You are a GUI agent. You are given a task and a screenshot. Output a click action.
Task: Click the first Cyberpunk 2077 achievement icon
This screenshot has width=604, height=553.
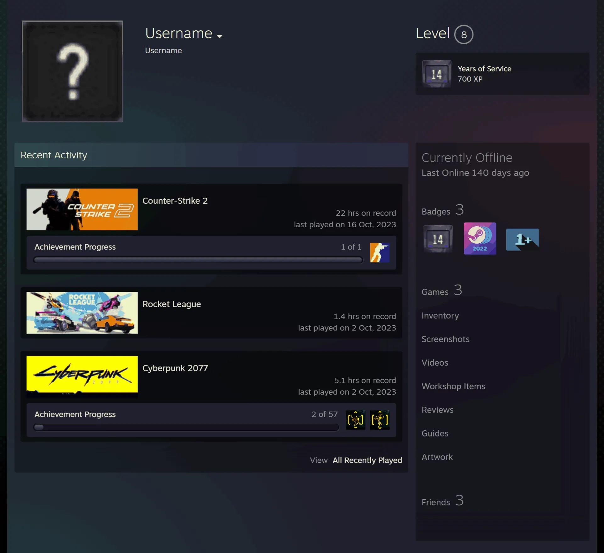(x=355, y=420)
